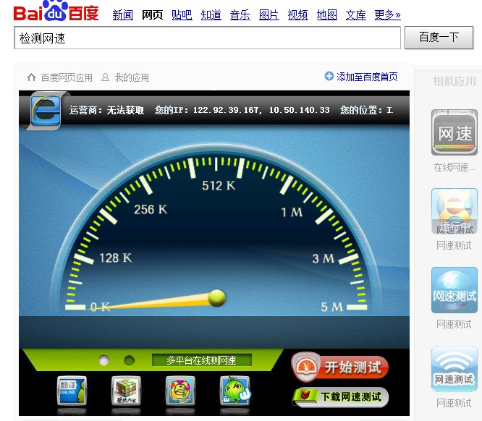
Task: Expand 更多 more options
Action: coord(387,14)
